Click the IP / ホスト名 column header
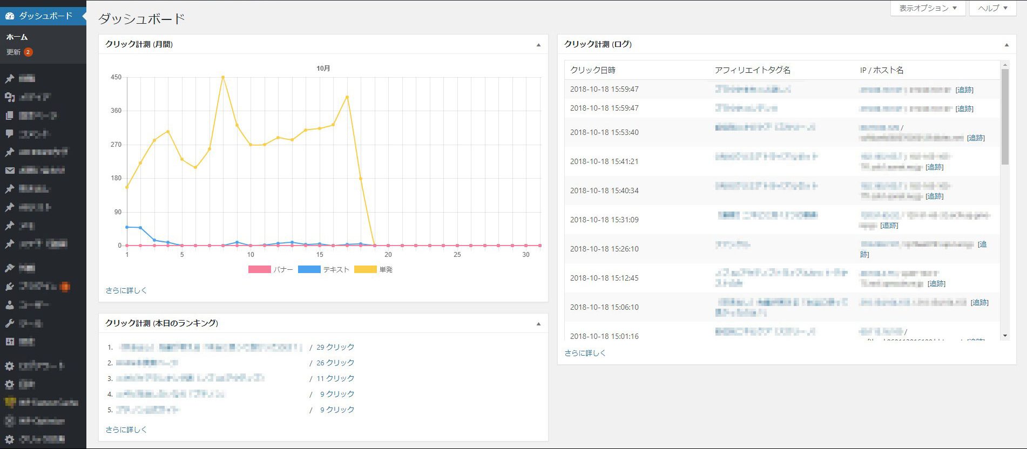The width and height of the screenshot is (1027, 449). [882, 70]
